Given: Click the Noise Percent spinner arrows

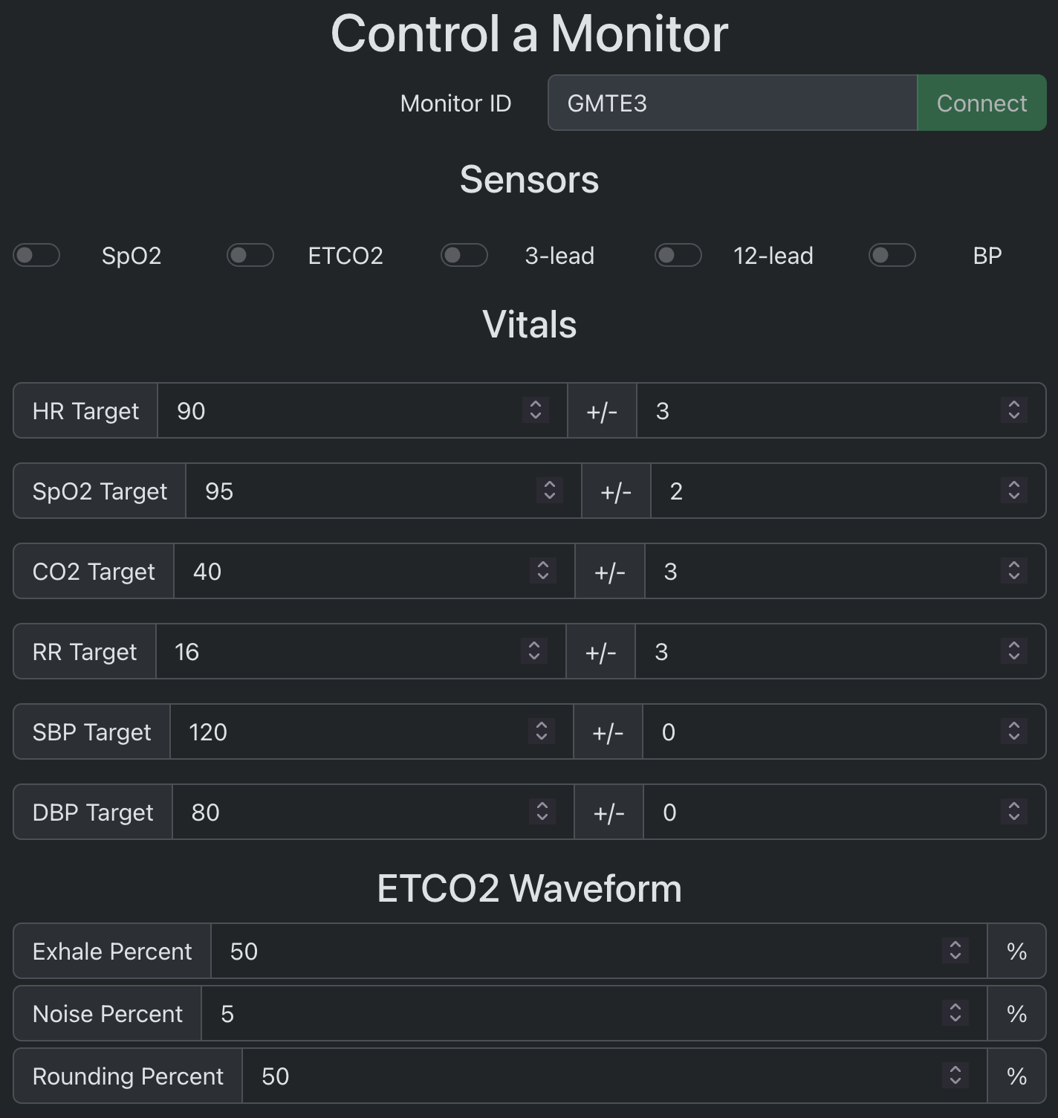Looking at the screenshot, I should 955,1012.
